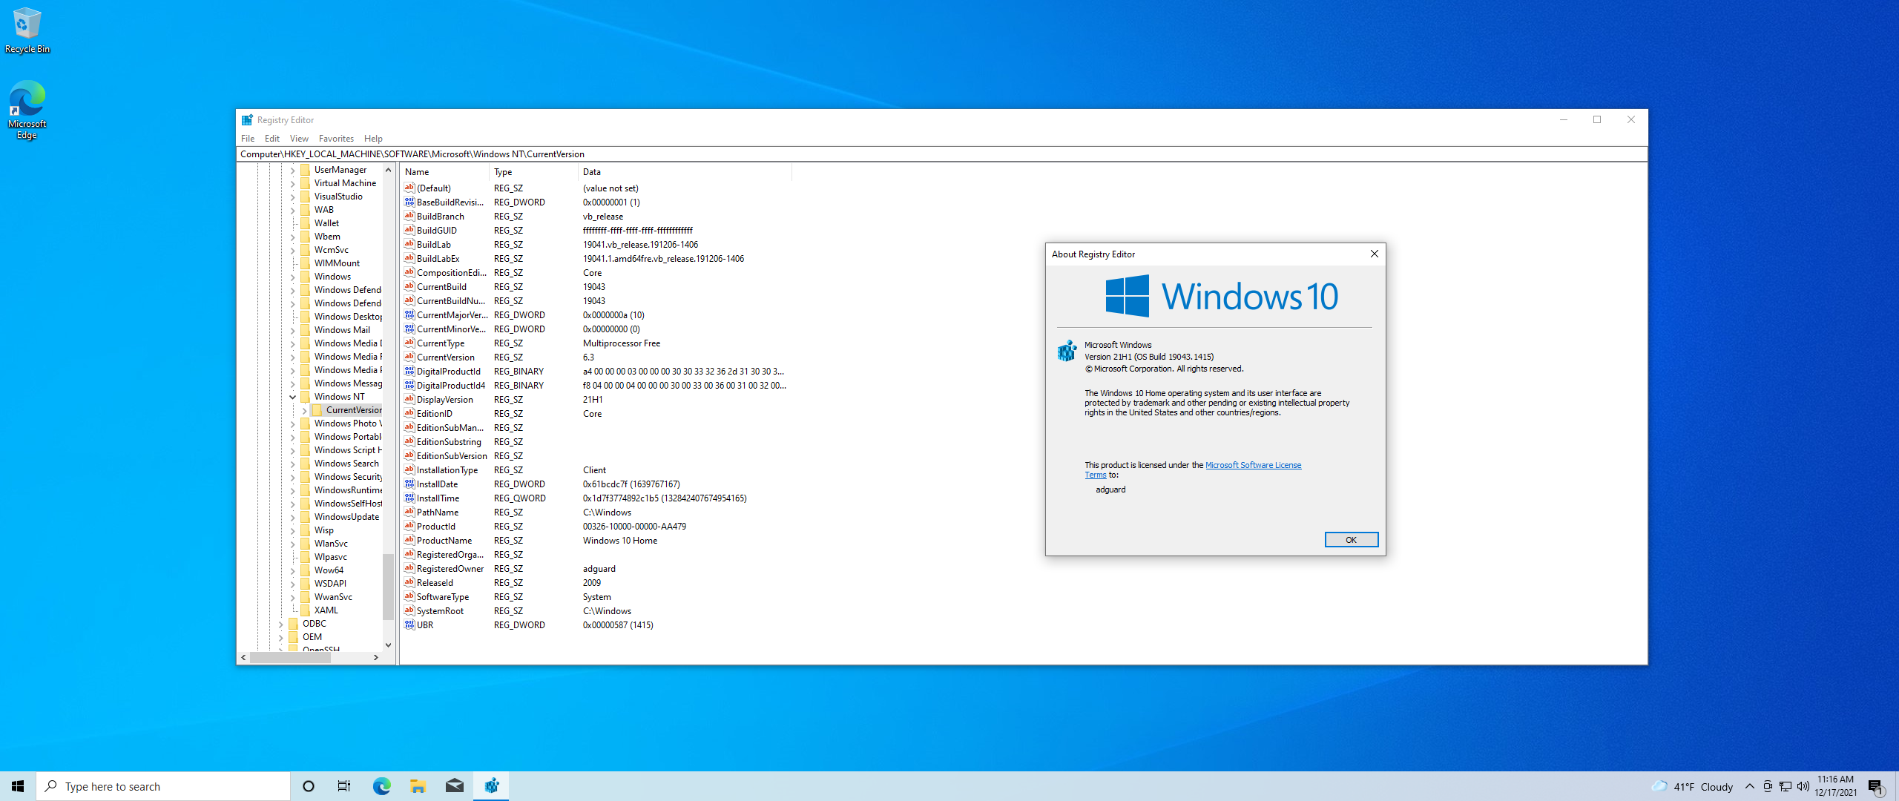Open the File menu
The width and height of the screenshot is (1899, 801).
tap(248, 138)
